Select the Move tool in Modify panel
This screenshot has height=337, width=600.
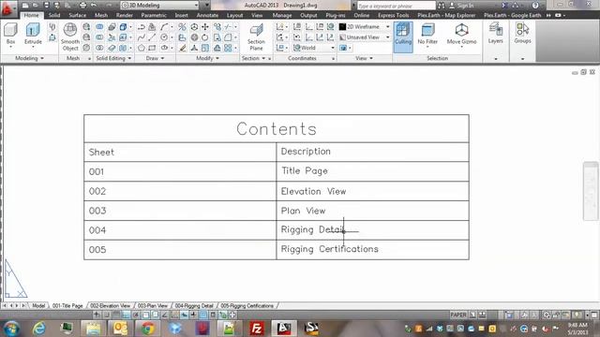[205, 27]
